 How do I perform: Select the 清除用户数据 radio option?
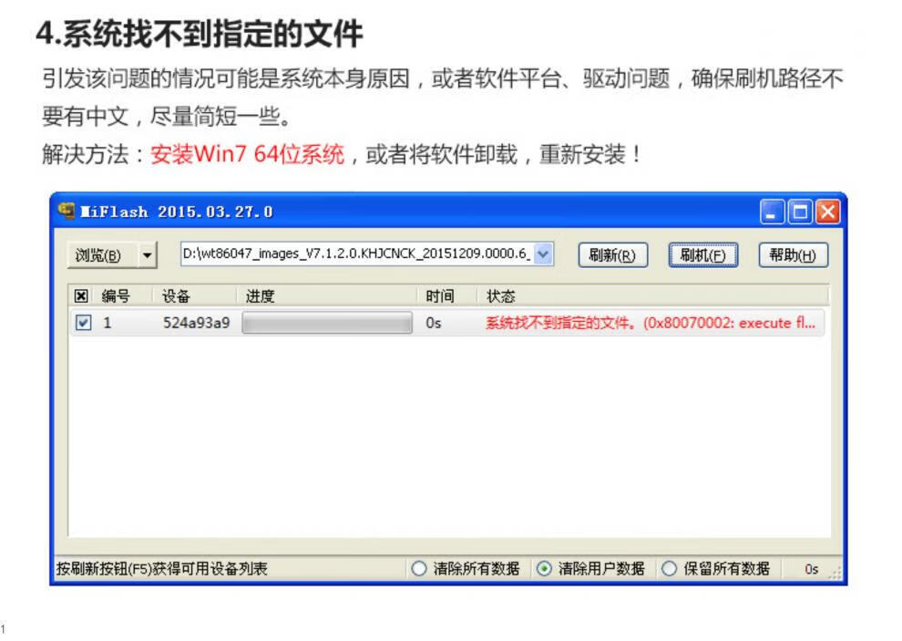[544, 569]
